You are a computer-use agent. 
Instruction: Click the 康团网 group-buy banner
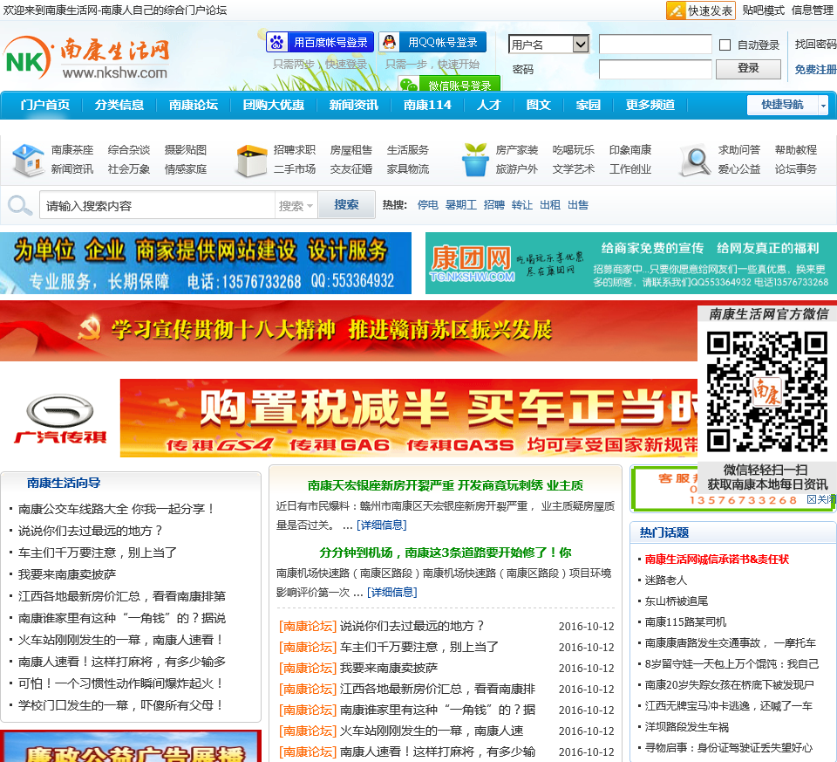(x=631, y=263)
